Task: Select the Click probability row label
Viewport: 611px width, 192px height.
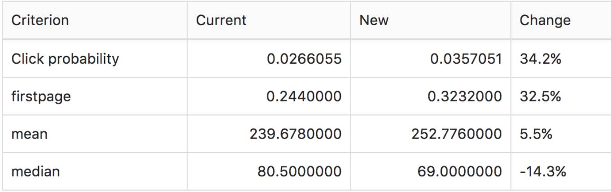Action: tap(65, 59)
